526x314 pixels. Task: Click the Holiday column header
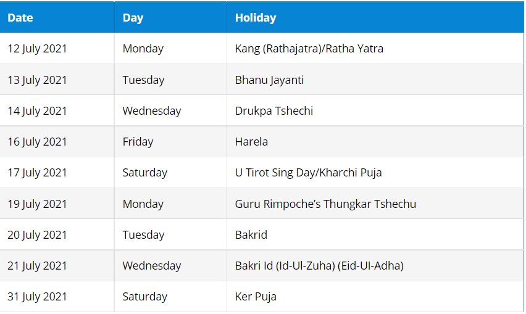256,18
